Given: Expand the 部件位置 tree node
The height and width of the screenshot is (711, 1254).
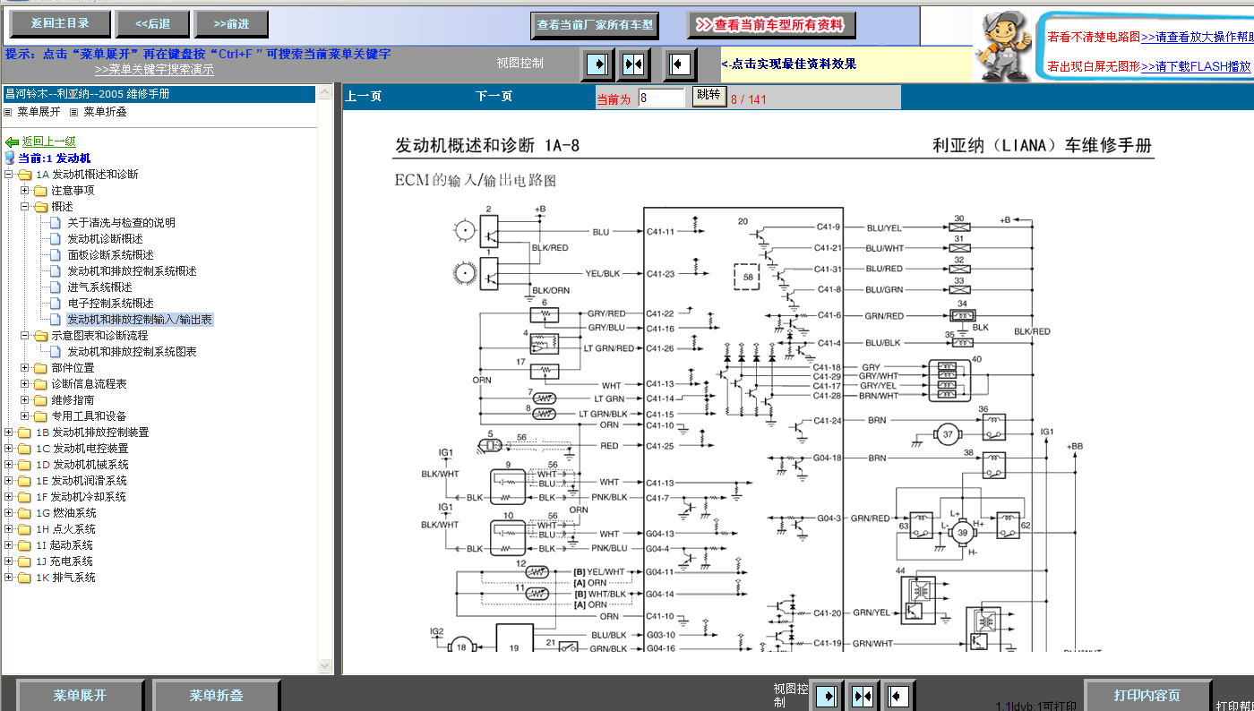Looking at the screenshot, I should click(25, 368).
